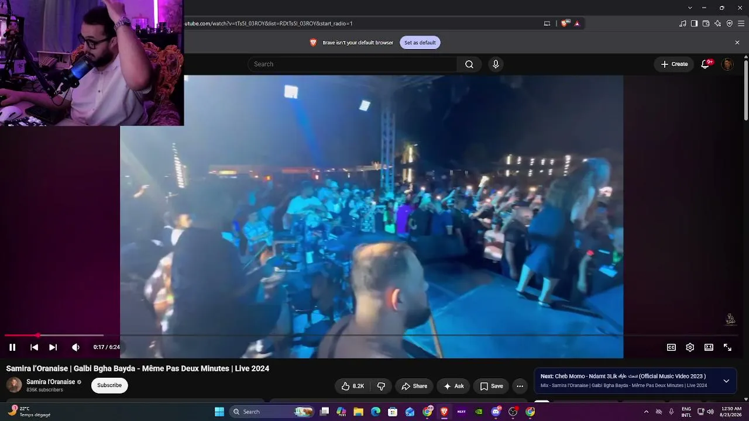Open Discord from the taskbar
749x421 pixels.
coord(496,412)
